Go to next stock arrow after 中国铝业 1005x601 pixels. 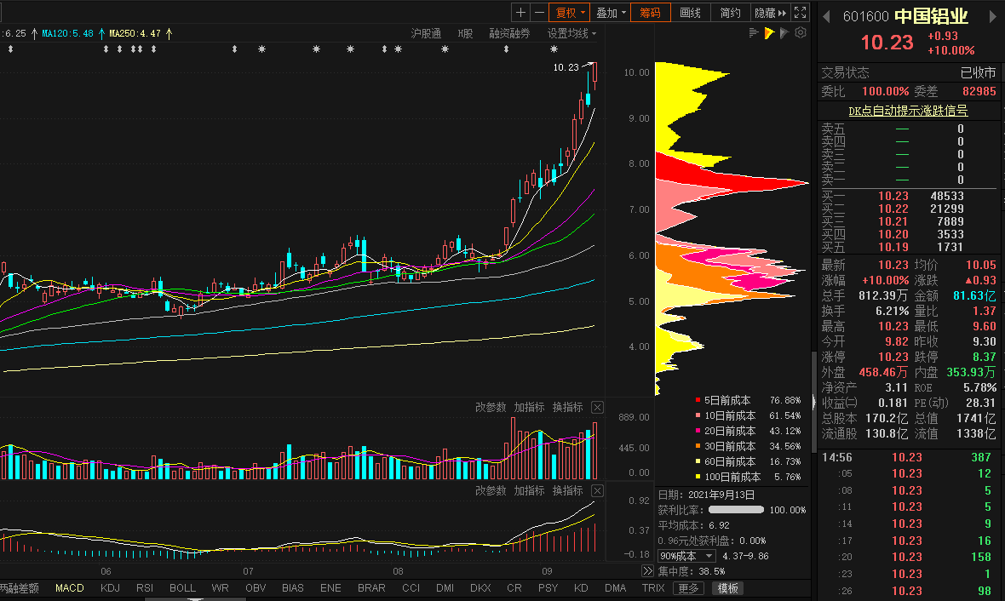tap(993, 17)
